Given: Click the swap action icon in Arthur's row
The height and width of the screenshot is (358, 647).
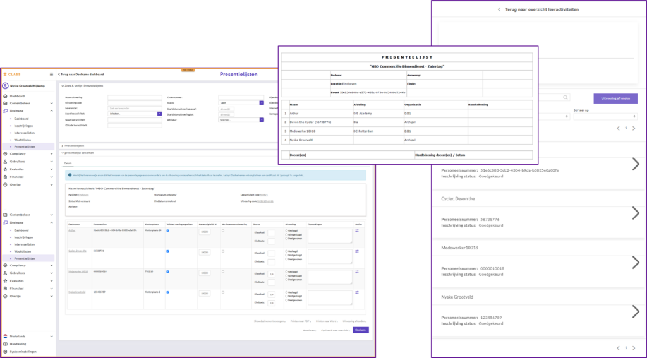Looking at the screenshot, I should coord(358,232).
